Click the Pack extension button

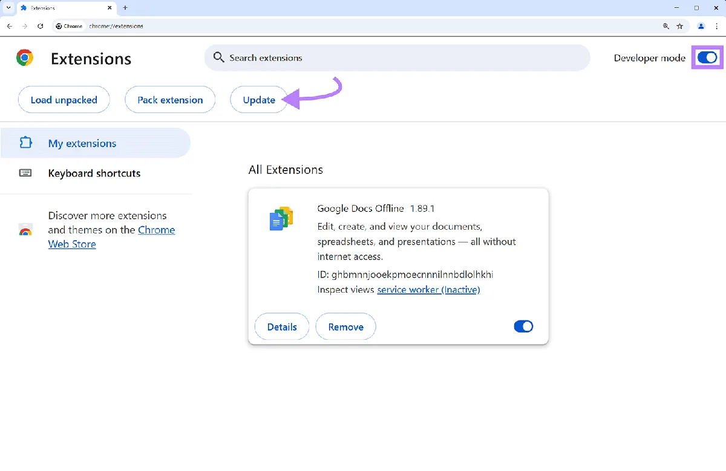coord(170,100)
